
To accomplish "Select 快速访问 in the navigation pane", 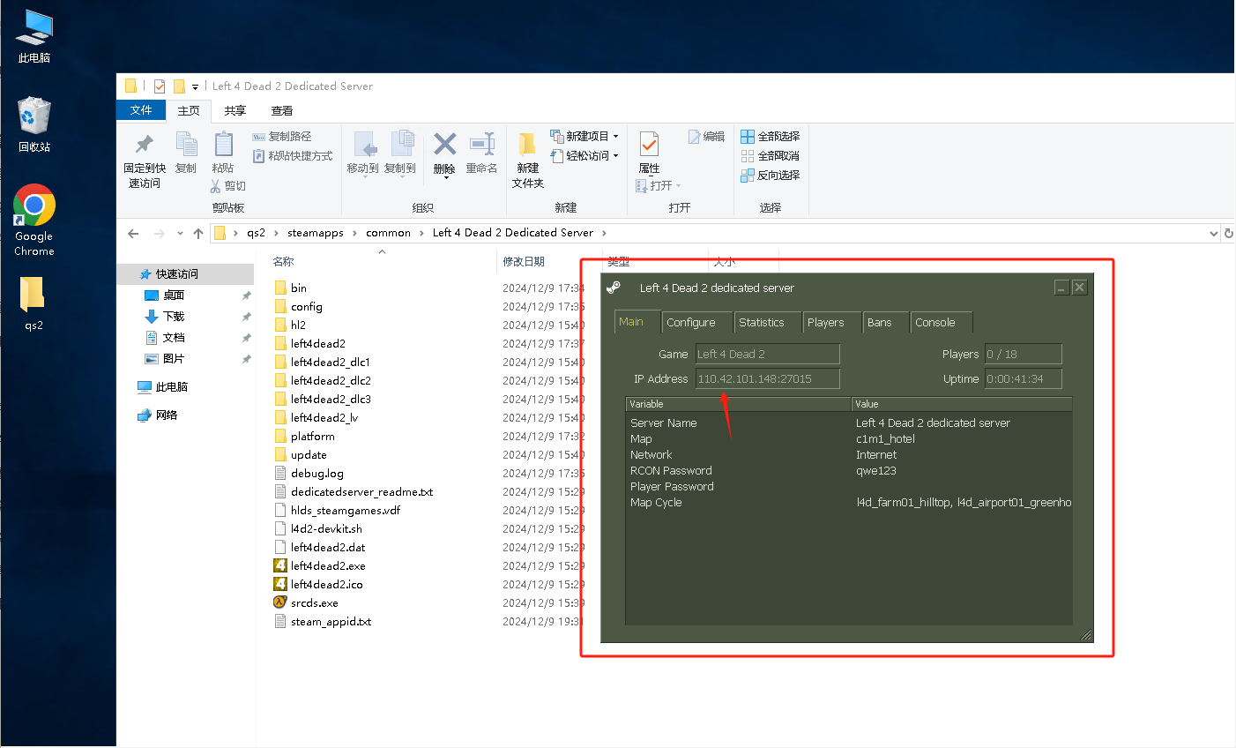I will (185, 274).
